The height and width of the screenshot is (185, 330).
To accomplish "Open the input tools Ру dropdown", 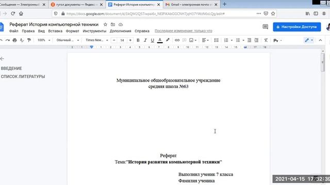I will [277, 41].
